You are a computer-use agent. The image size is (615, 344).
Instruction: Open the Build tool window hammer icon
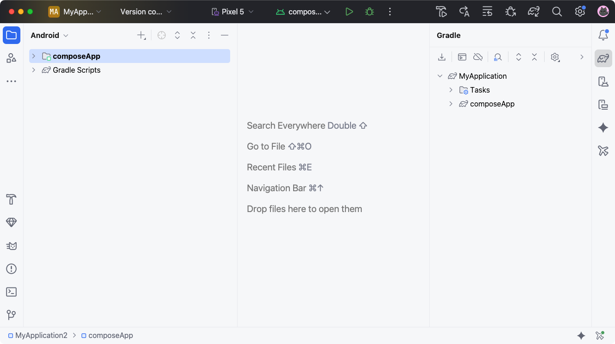(12, 200)
